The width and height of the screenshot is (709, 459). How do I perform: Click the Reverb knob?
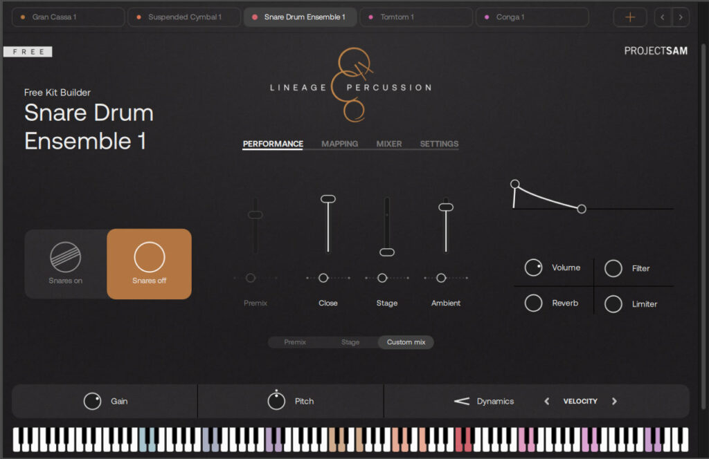(533, 303)
